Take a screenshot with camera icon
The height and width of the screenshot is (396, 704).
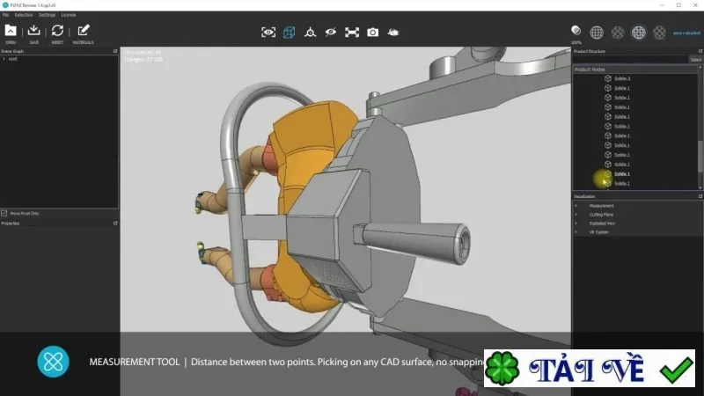click(372, 33)
